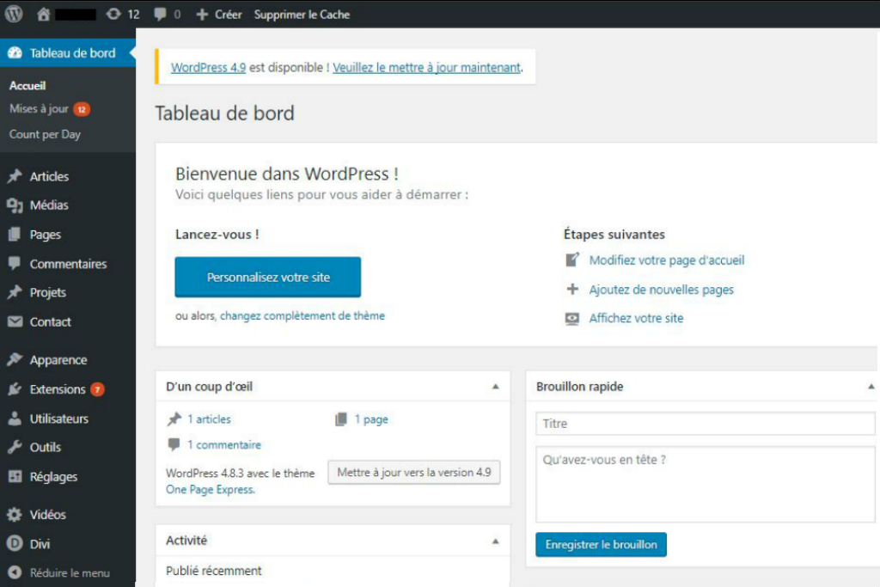
Task: Click Réduire le menu arrow icon
Action: (x=15, y=572)
